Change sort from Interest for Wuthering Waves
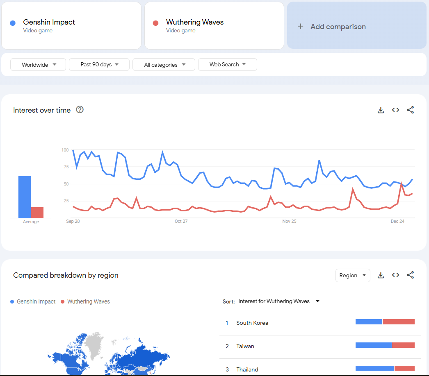 coord(278,301)
